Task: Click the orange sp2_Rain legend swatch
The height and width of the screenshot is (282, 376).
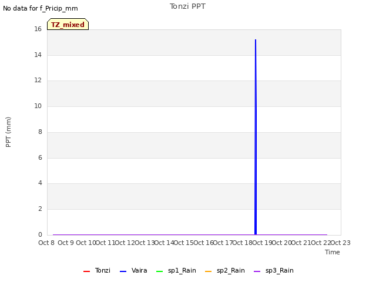Action: pyautogui.click(x=208, y=271)
